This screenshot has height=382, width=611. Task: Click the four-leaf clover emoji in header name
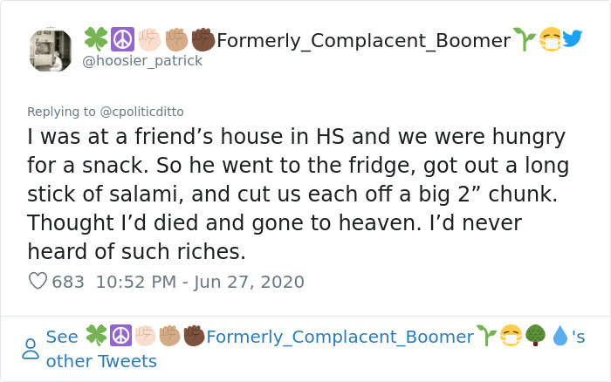(x=96, y=39)
